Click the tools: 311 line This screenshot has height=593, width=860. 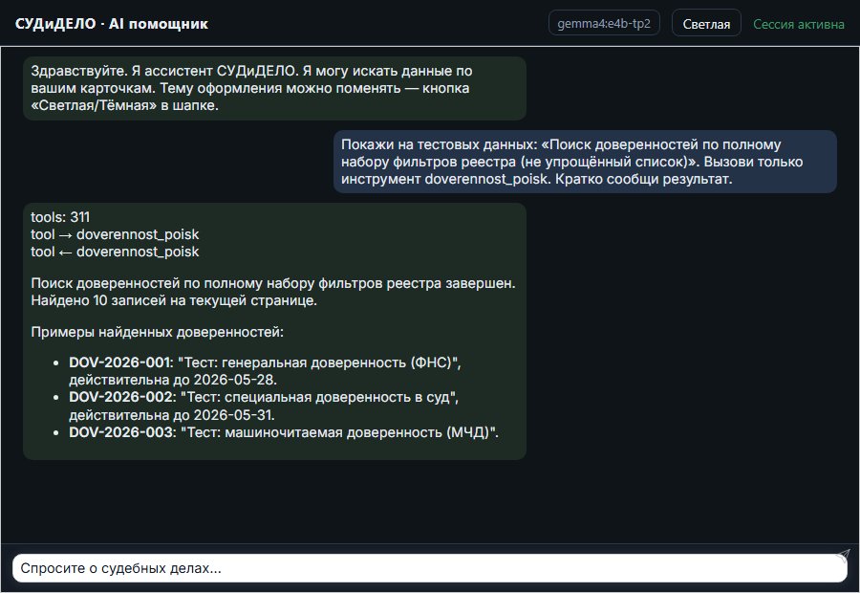coord(60,217)
